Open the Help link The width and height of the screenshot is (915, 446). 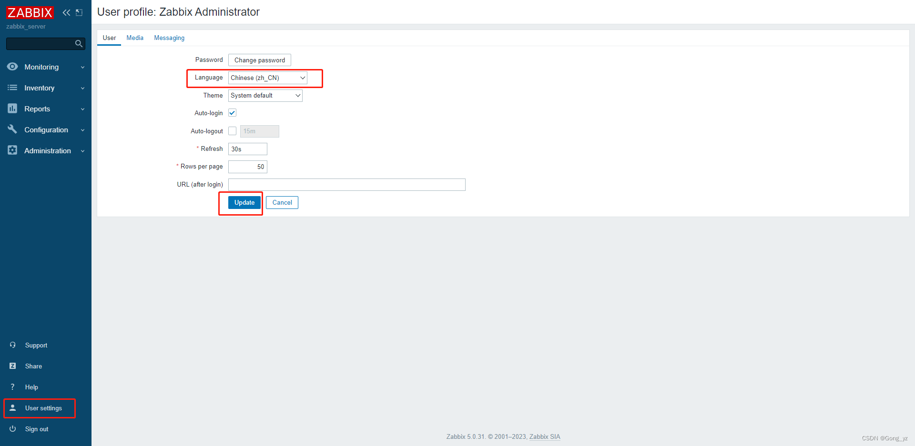[x=31, y=387]
